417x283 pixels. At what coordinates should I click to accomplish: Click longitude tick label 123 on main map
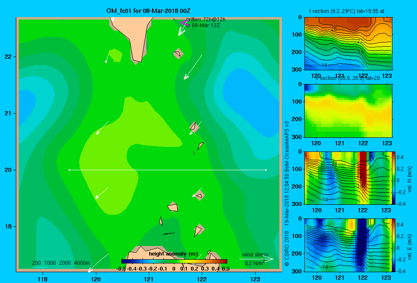click(x=255, y=279)
